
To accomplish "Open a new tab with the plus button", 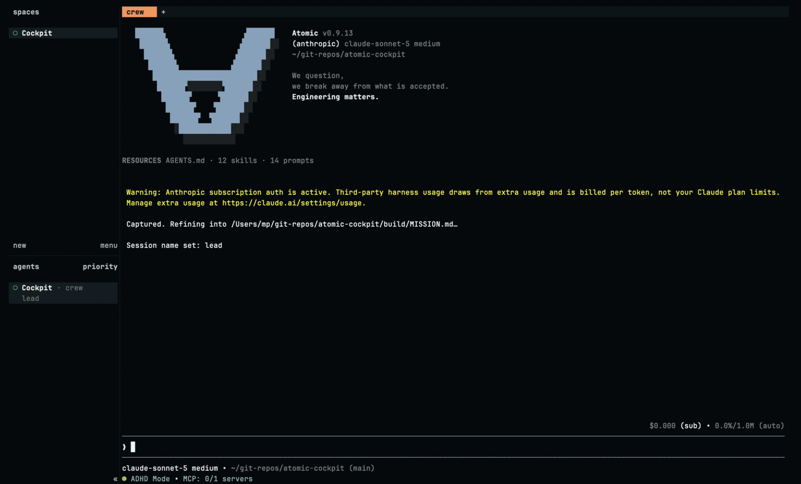I will click(163, 12).
